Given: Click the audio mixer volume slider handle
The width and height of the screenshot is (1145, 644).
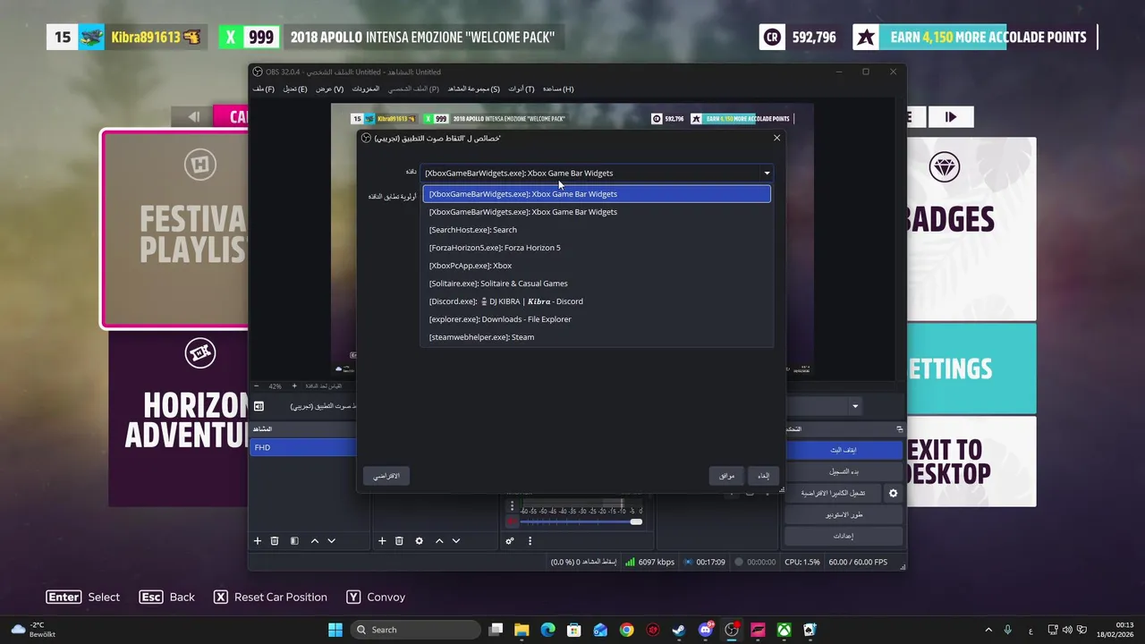Looking at the screenshot, I should coord(636,521).
